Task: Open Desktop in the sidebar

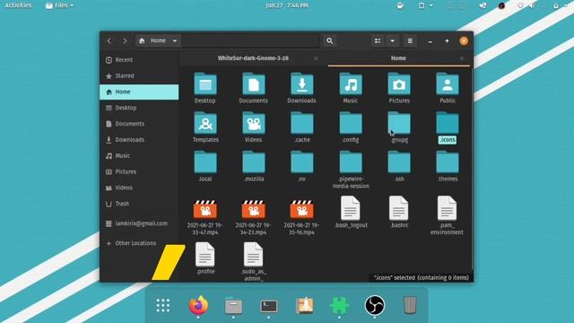Action: (x=139, y=108)
